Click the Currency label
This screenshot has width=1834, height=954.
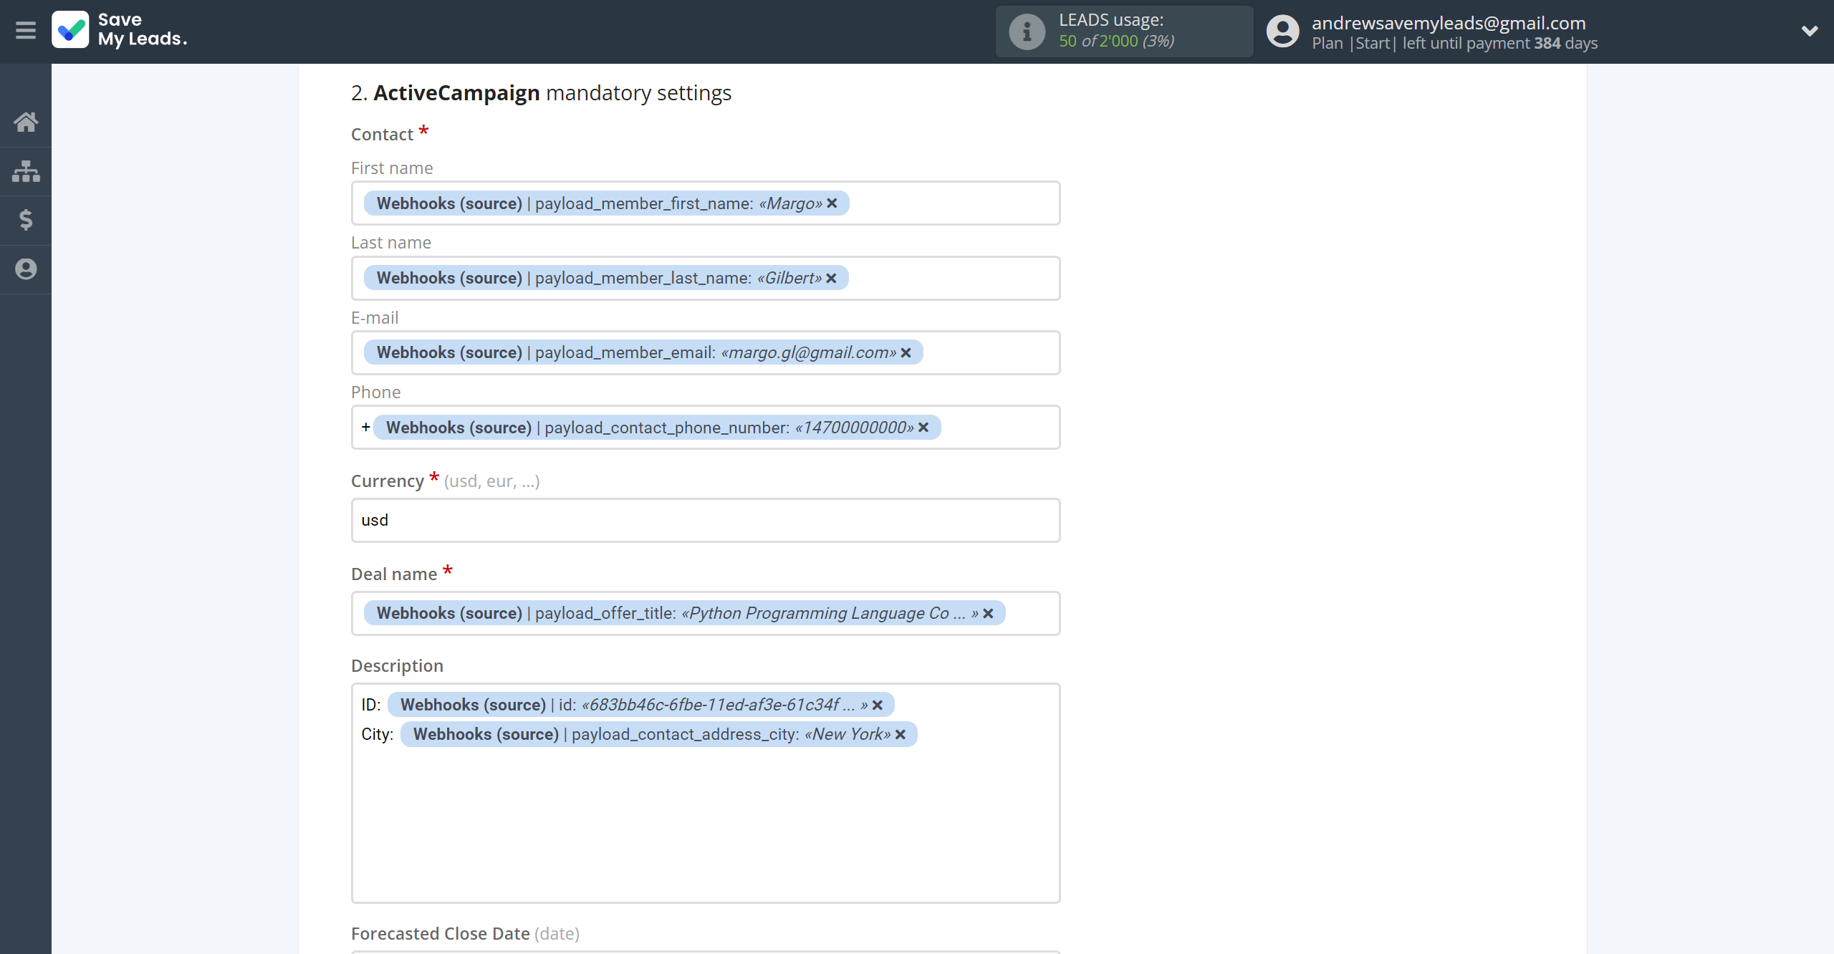click(388, 481)
